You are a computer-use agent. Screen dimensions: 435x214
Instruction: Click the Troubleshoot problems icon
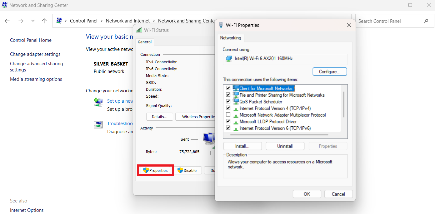click(x=98, y=124)
